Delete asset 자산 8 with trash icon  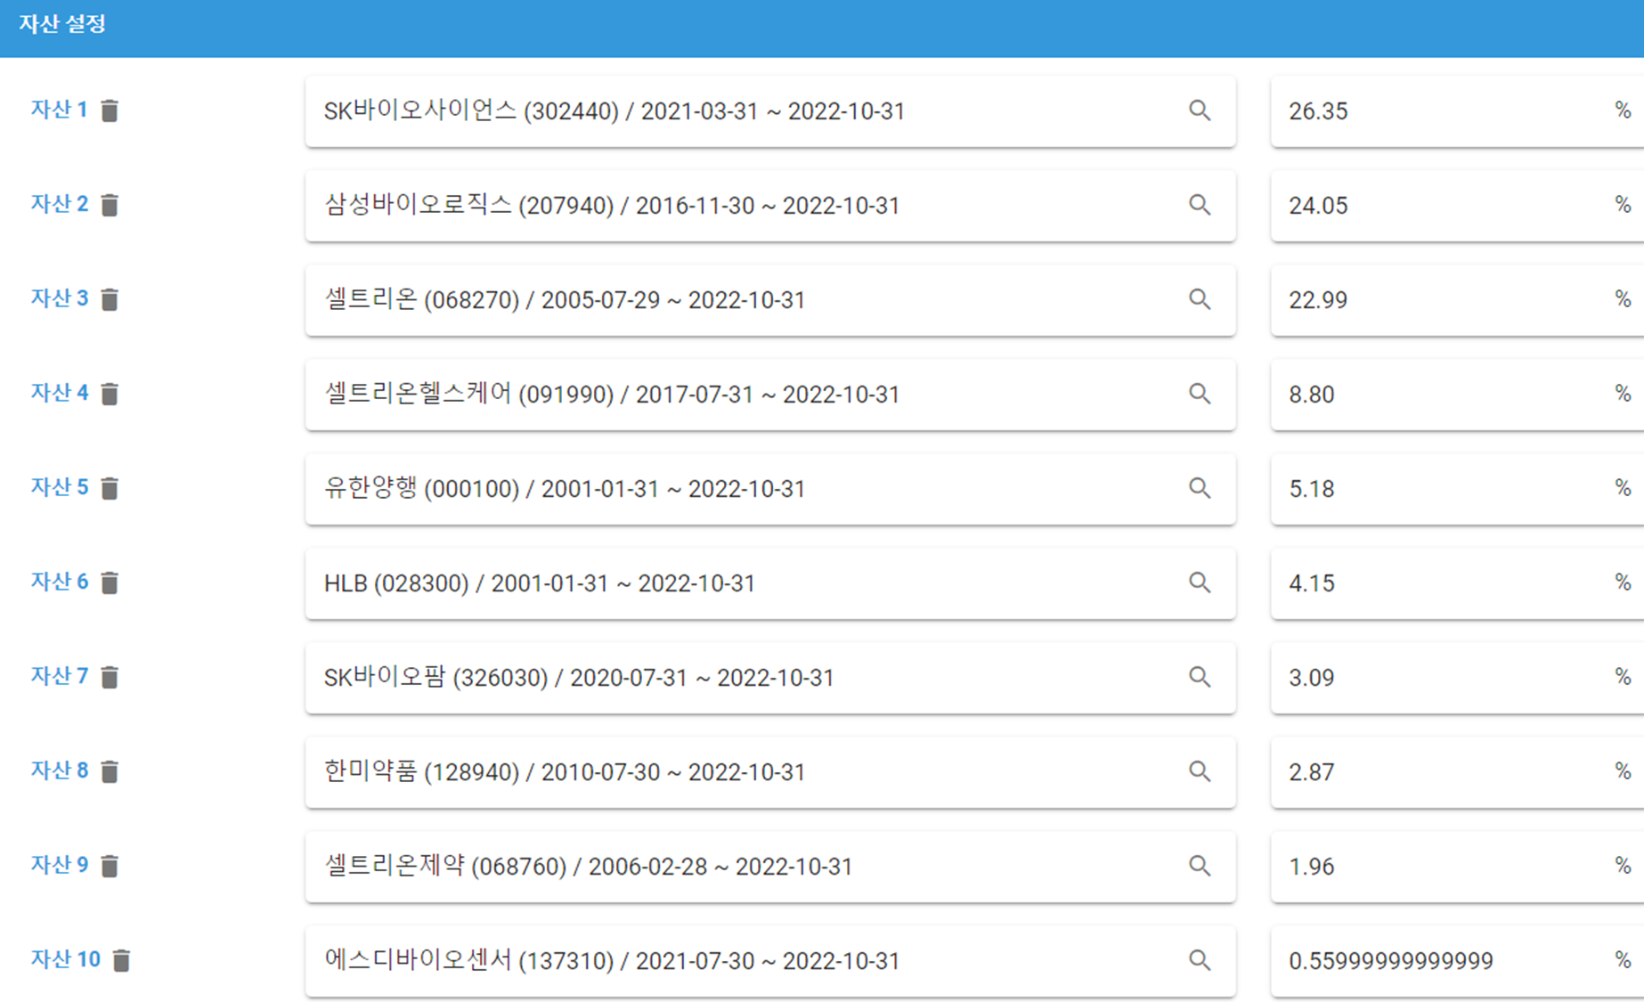click(110, 771)
